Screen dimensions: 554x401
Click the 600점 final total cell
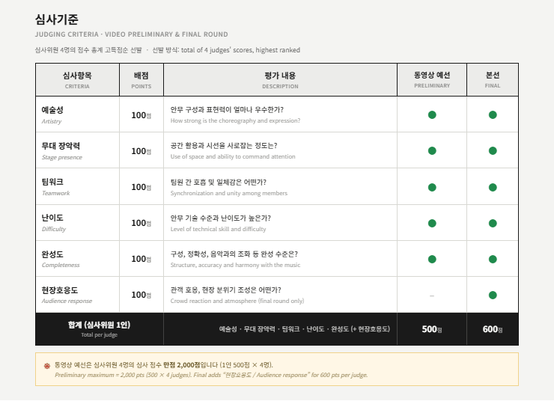493,329
